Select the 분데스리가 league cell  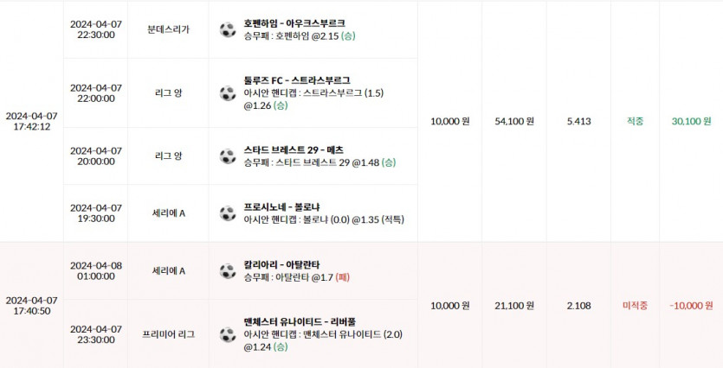coord(168,29)
